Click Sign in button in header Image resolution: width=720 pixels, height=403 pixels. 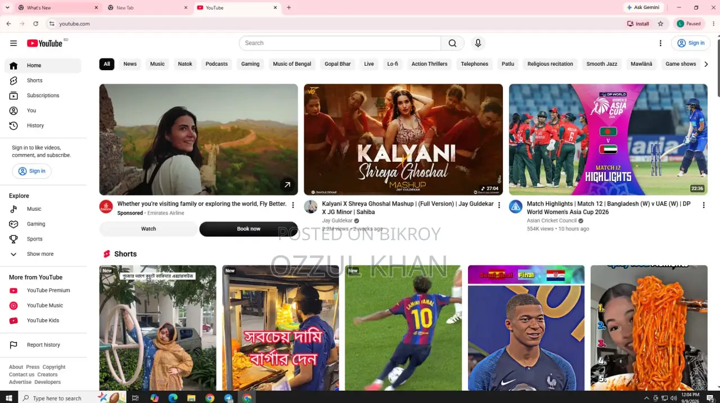coord(691,43)
